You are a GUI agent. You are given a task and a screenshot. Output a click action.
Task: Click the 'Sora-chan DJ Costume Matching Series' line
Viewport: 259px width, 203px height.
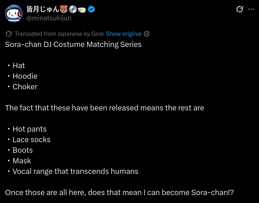click(x=73, y=44)
